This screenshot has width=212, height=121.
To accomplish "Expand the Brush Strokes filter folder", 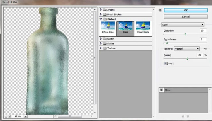I will point(101,14).
